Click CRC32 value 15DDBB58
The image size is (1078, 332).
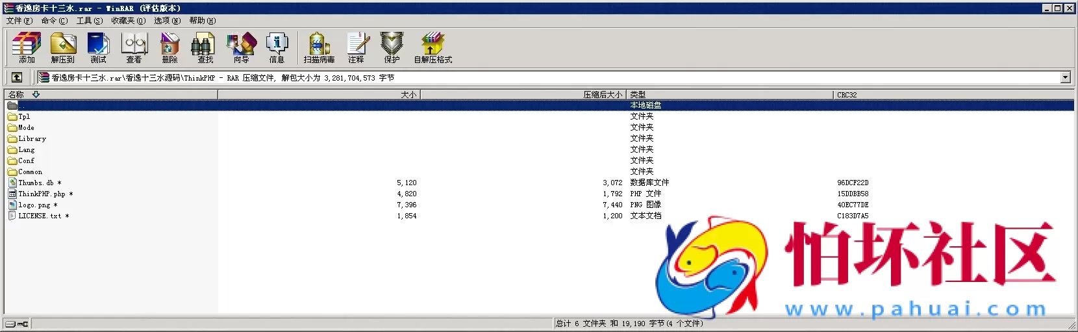click(853, 194)
